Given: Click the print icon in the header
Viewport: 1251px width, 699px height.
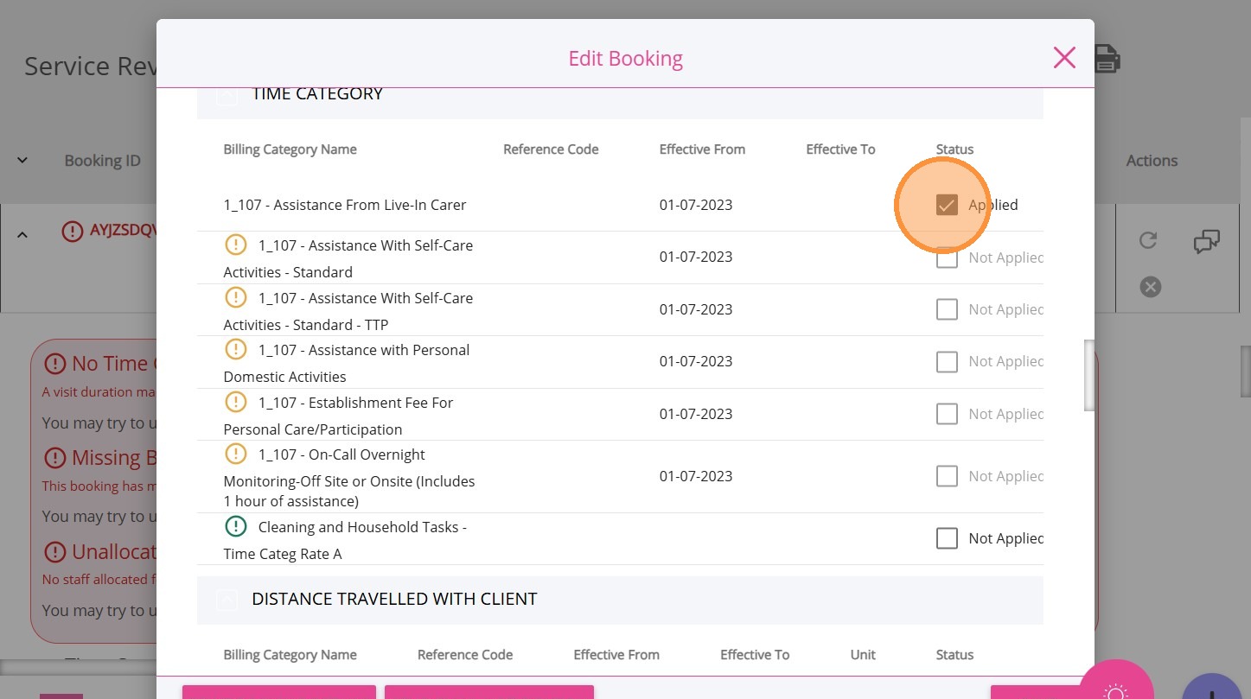Looking at the screenshot, I should (1107, 59).
